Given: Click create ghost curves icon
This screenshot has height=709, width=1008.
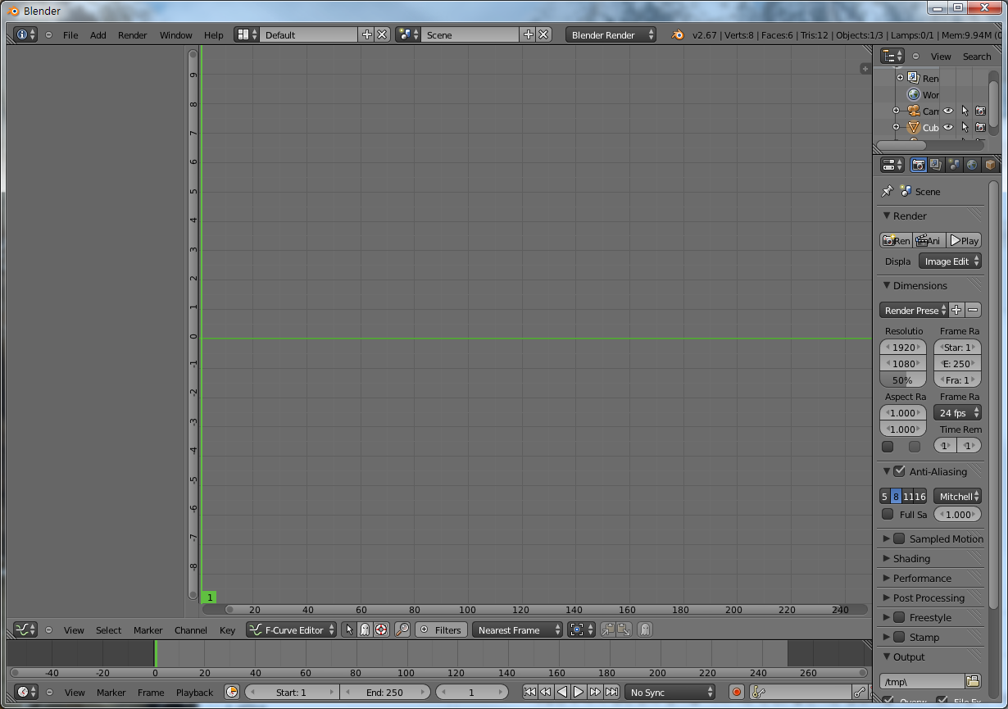Looking at the screenshot, I should pyautogui.click(x=645, y=629).
